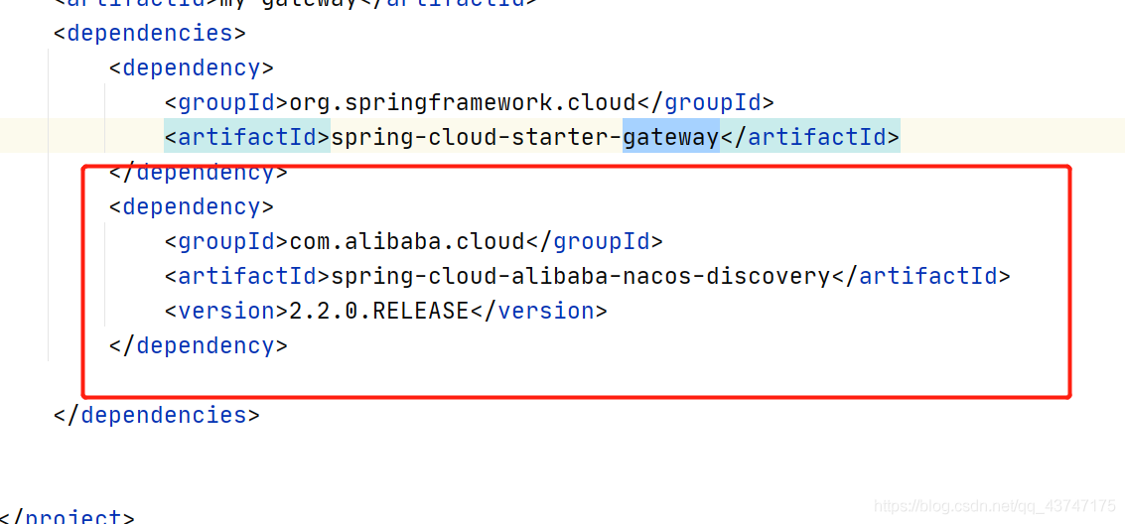Screen dimensions: 1125x524
Task: Click the opening dependencies tag
Action: (x=149, y=33)
